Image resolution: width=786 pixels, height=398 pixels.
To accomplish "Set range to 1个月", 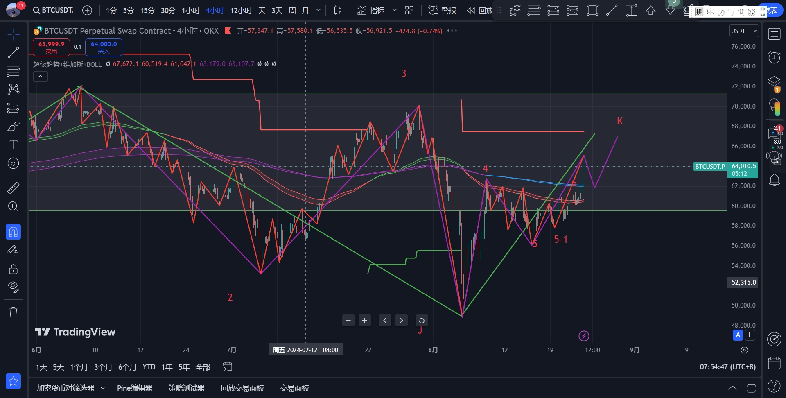I will tap(79, 367).
